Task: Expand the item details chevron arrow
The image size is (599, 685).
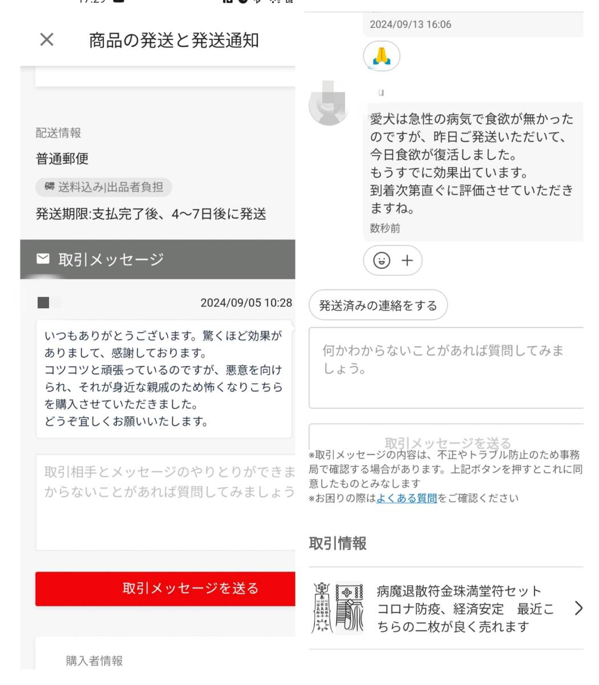Action: (578, 608)
